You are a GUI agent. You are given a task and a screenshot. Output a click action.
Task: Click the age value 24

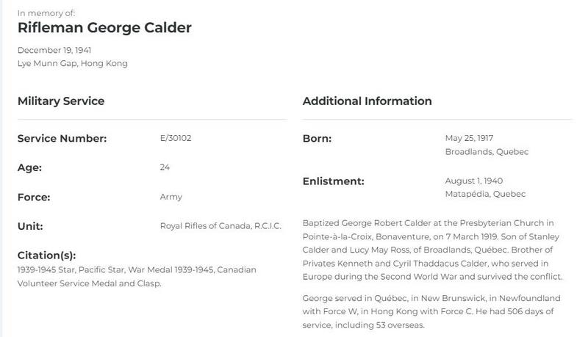click(x=165, y=167)
